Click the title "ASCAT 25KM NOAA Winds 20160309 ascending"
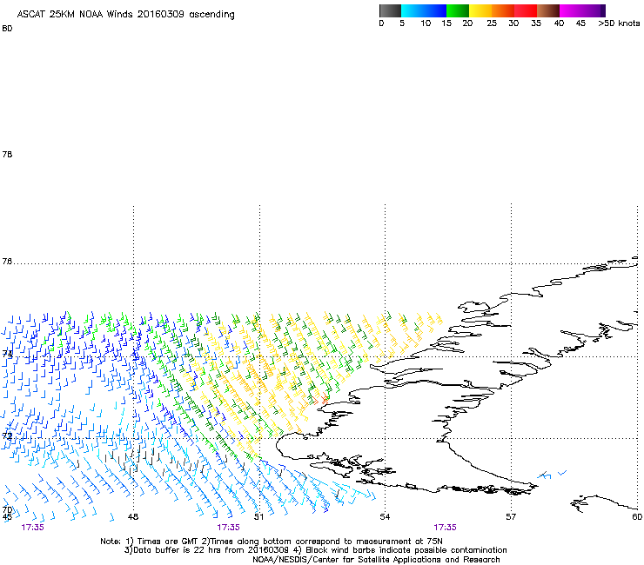Screen dimensions: 644x565 (125, 15)
